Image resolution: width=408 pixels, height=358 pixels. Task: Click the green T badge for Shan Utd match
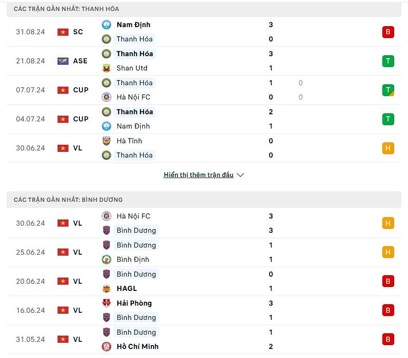[388, 61]
